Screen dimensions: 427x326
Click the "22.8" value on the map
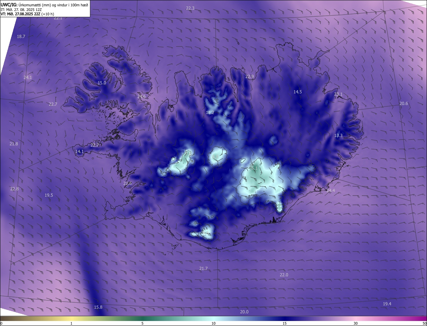click(14, 189)
